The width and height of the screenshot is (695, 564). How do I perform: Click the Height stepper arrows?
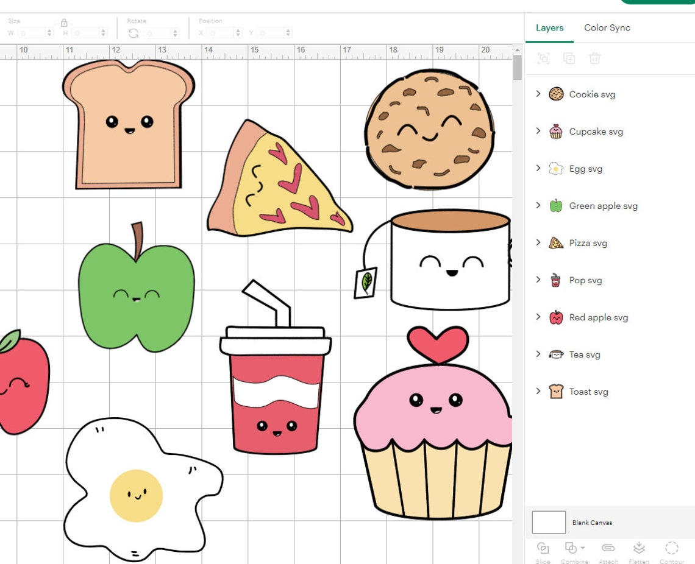tap(103, 33)
